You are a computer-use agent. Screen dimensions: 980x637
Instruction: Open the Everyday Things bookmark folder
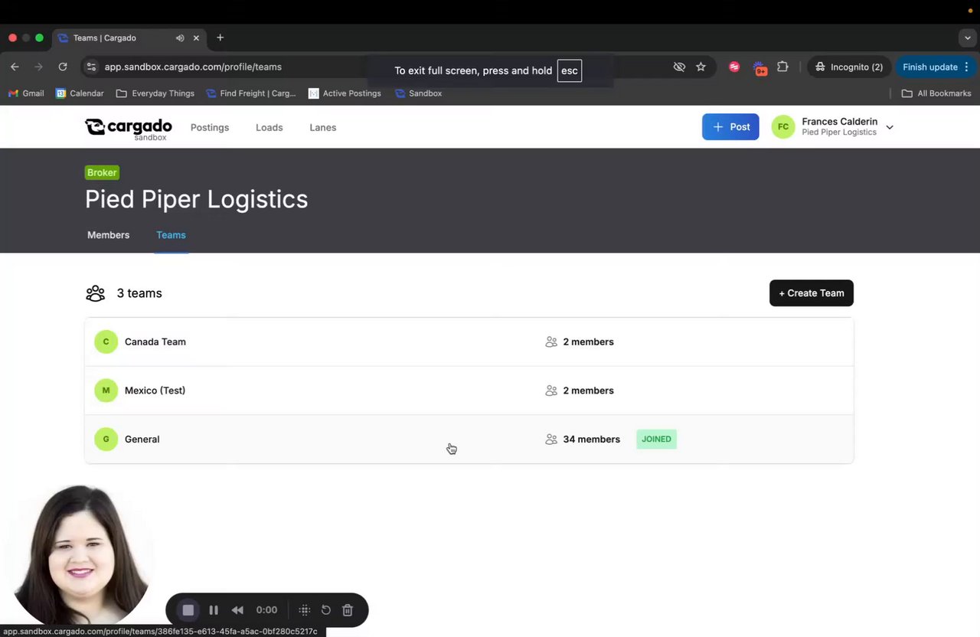click(x=155, y=93)
